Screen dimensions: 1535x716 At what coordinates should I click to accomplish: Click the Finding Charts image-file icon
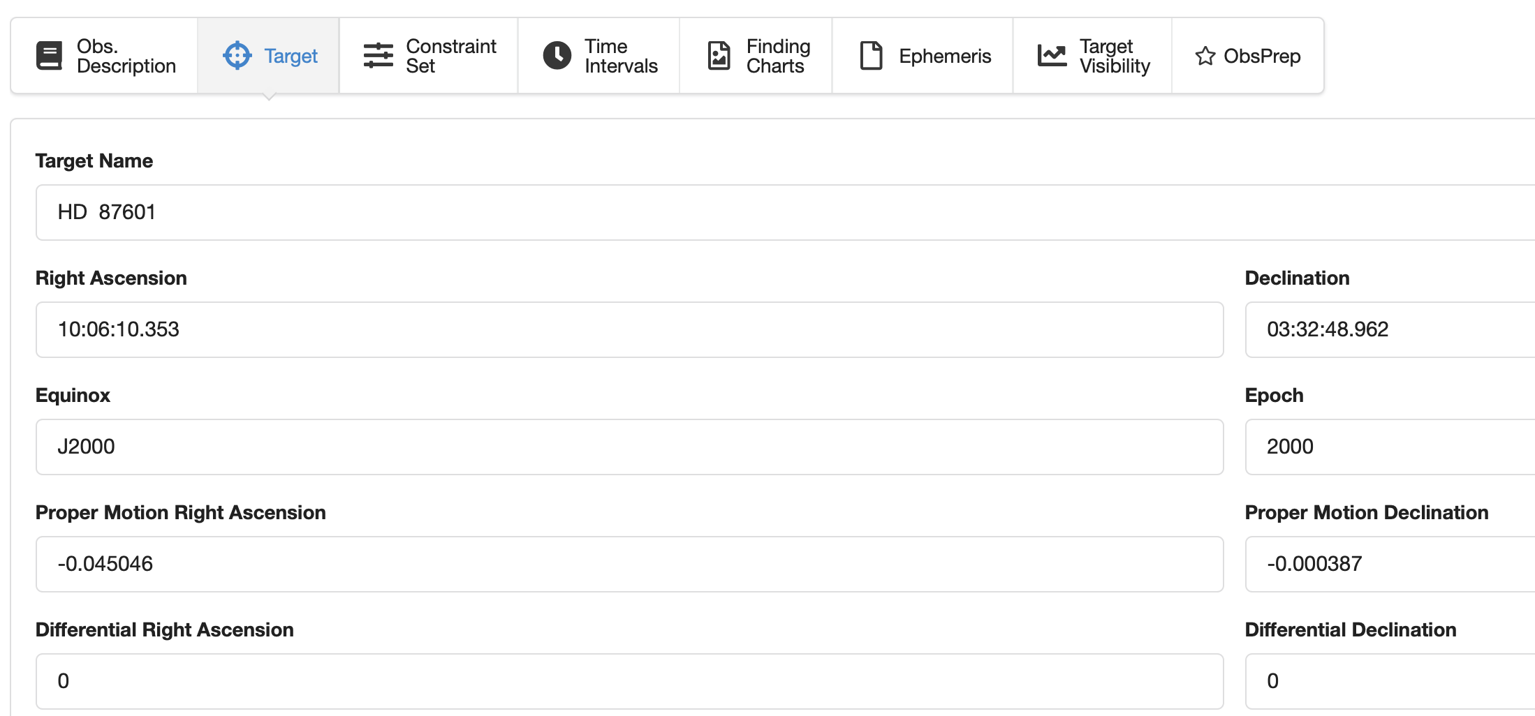click(719, 56)
